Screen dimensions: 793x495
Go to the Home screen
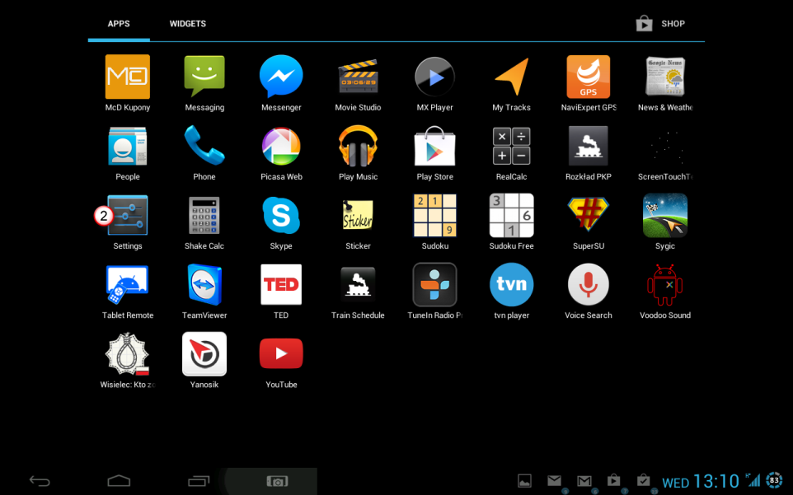pyautogui.click(x=119, y=481)
